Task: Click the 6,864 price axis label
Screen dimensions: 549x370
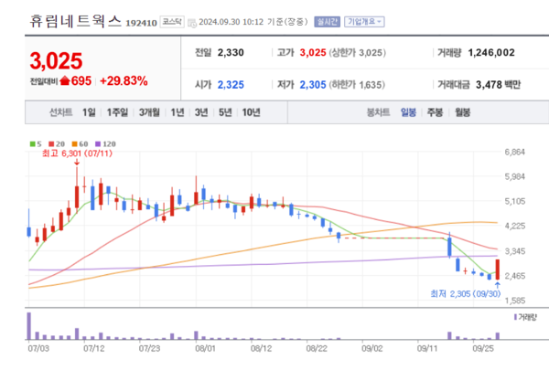Action: (514, 153)
